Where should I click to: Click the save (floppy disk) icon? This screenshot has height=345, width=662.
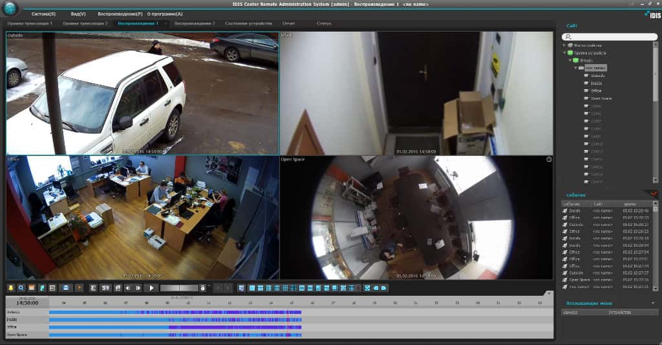coord(65,287)
